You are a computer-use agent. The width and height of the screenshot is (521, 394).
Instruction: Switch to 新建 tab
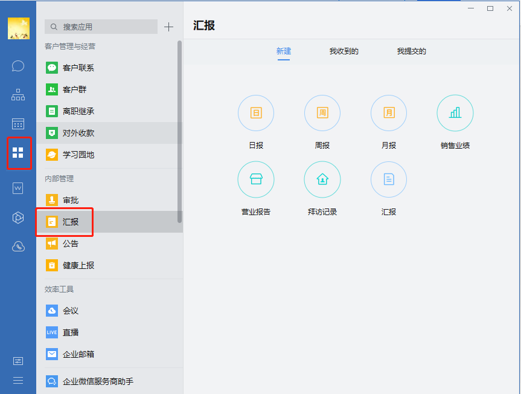284,51
